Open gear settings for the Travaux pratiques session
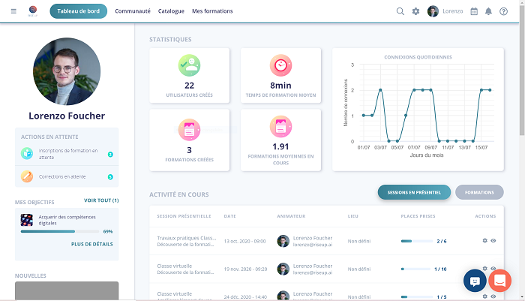 point(485,241)
